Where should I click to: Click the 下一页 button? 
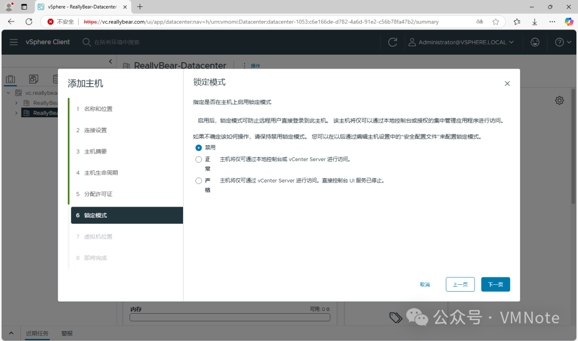coord(496,284)
